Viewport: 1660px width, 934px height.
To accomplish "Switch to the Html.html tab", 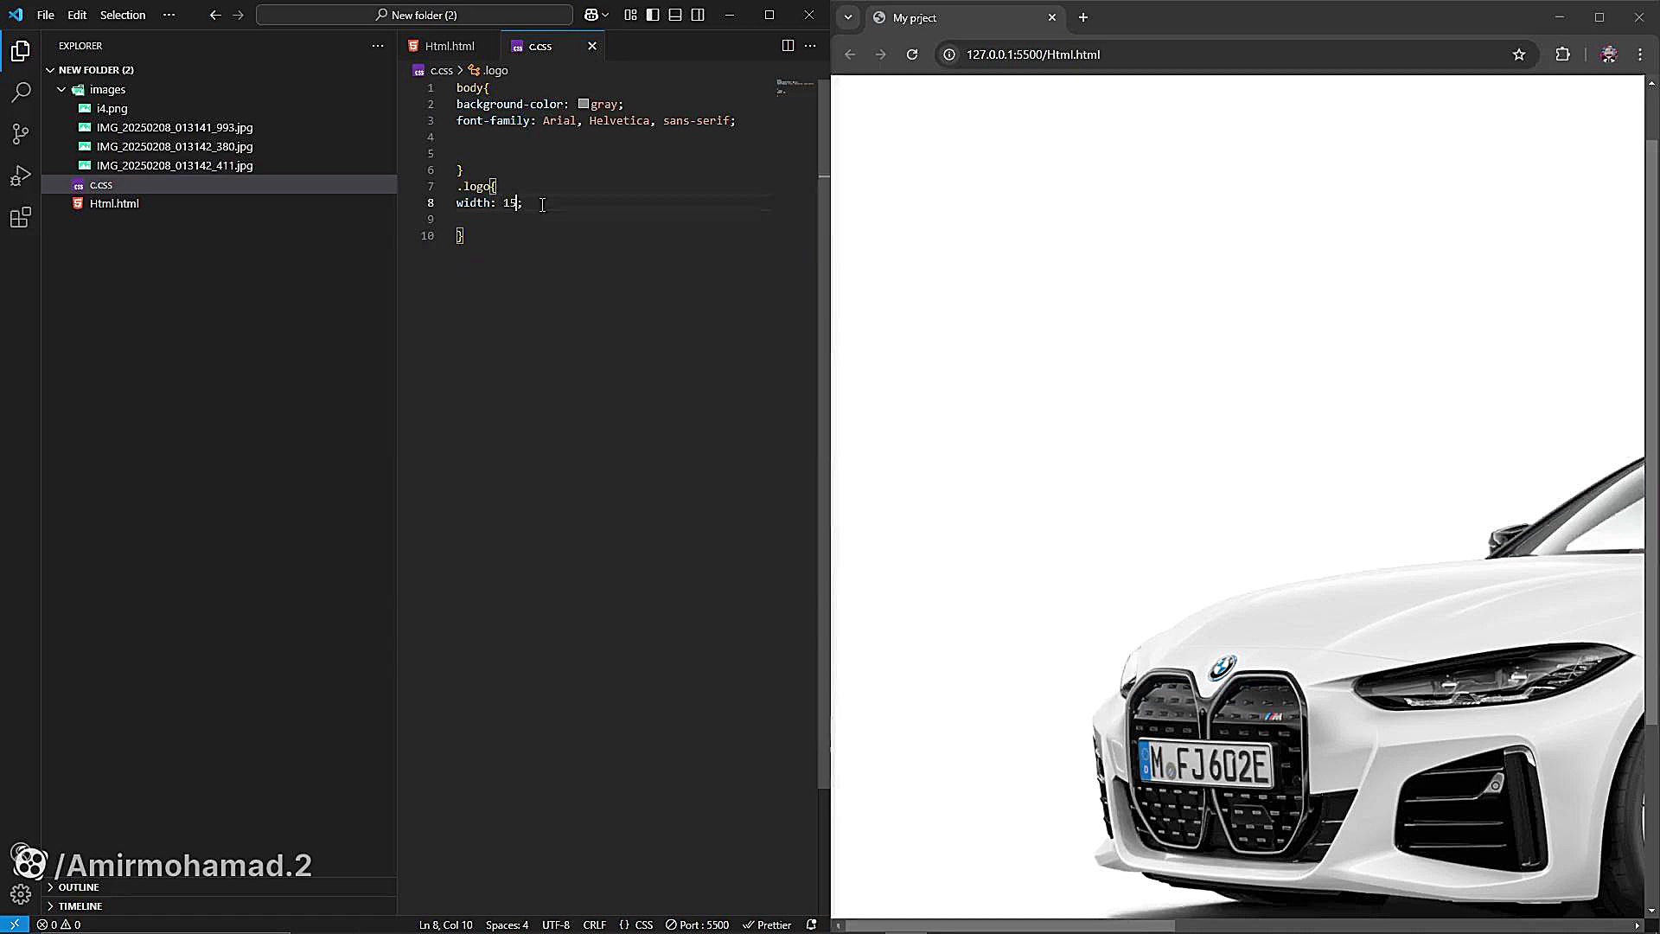I will coord(449,46).
